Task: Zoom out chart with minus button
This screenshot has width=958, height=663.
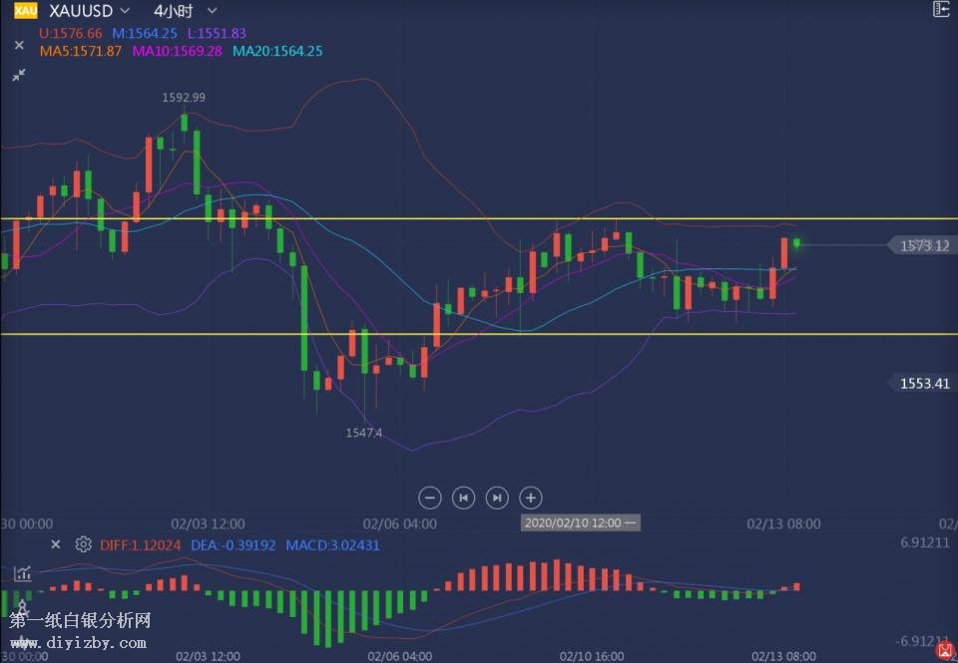Action: 430,497
